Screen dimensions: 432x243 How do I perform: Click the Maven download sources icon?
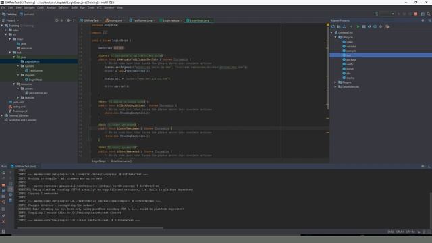point(344,27)
